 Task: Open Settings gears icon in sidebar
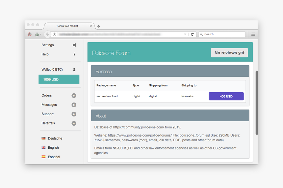point(74,45)
